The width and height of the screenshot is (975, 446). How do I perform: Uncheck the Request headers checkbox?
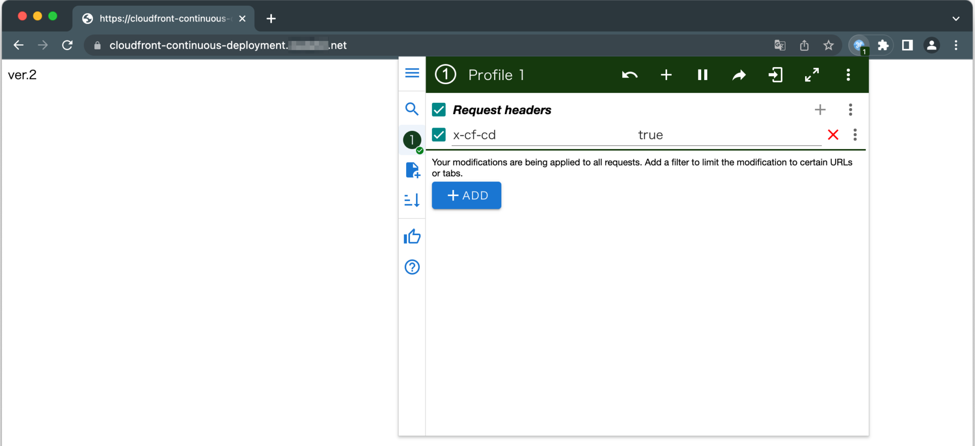[438, 110]
